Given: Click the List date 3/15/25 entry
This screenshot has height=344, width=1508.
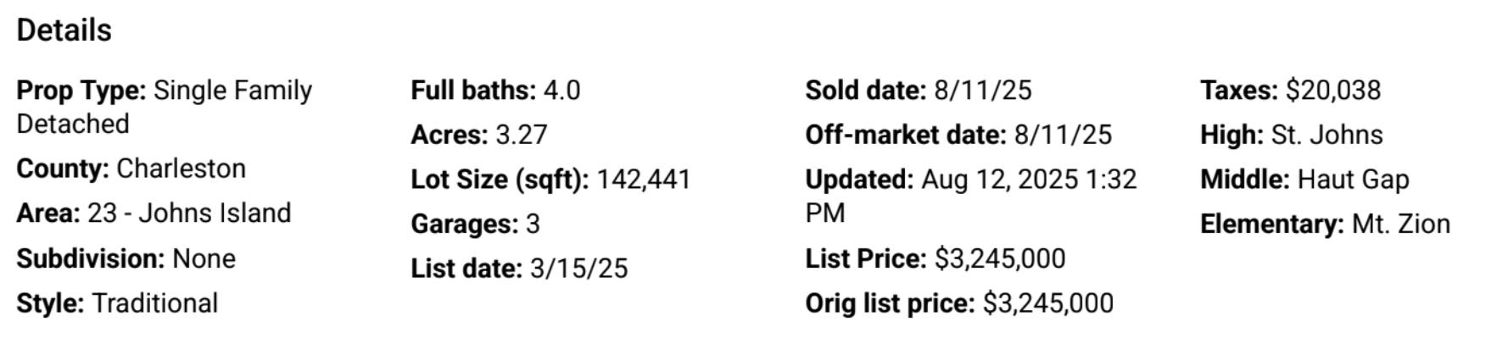Looking at the screenshot, I should click(520, 269).
